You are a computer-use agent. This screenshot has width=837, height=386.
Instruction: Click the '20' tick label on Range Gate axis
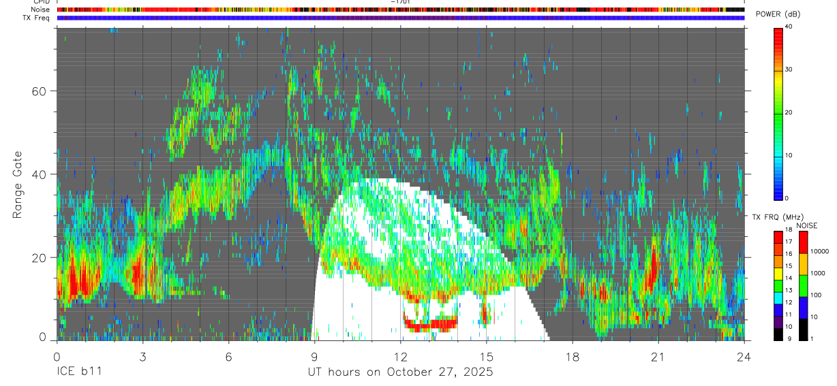pos(39,257)
